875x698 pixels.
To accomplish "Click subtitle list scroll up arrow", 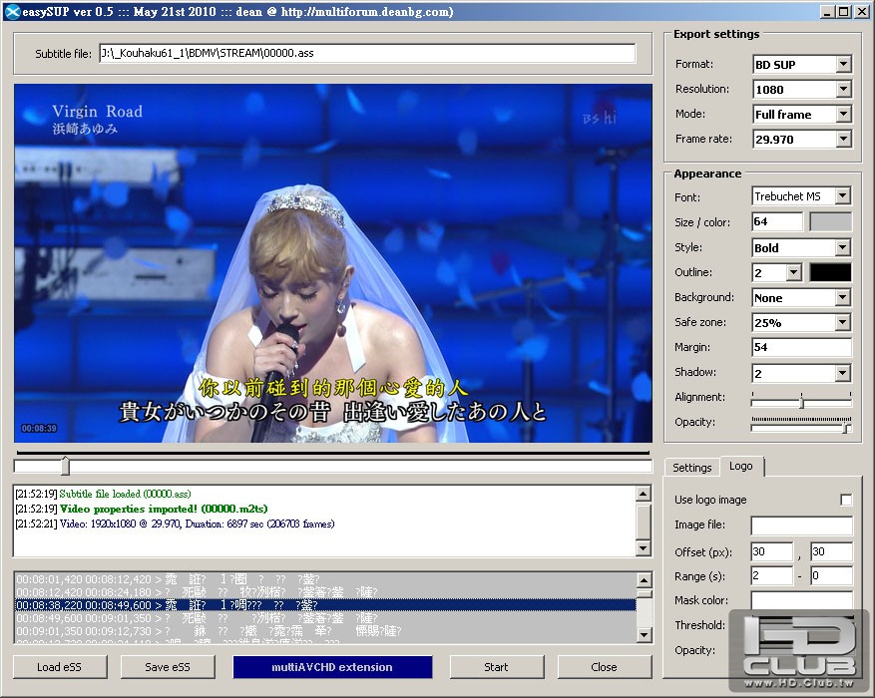I will coord(644,579).
